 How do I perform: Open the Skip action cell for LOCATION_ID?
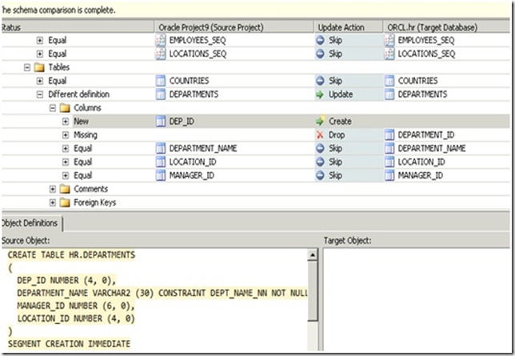coord(349,162)
